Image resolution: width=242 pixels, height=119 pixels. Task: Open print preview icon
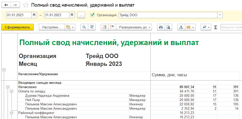(168, 27)
